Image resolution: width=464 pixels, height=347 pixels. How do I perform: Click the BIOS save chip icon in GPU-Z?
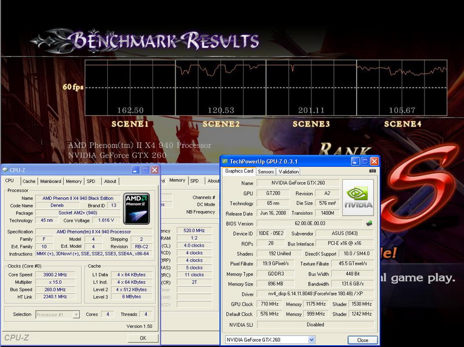pyautogui.click(x=369, y=224)
